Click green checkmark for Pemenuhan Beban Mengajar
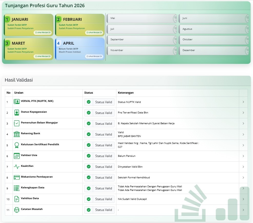253x223 pixels. coord(89,123)
